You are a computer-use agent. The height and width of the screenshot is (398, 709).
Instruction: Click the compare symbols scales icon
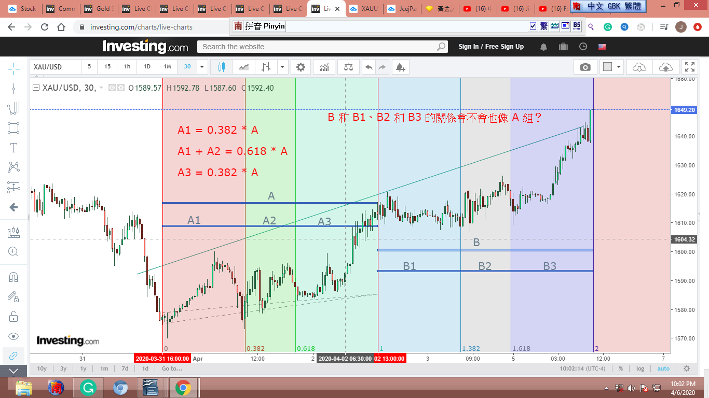coord(348,67)
